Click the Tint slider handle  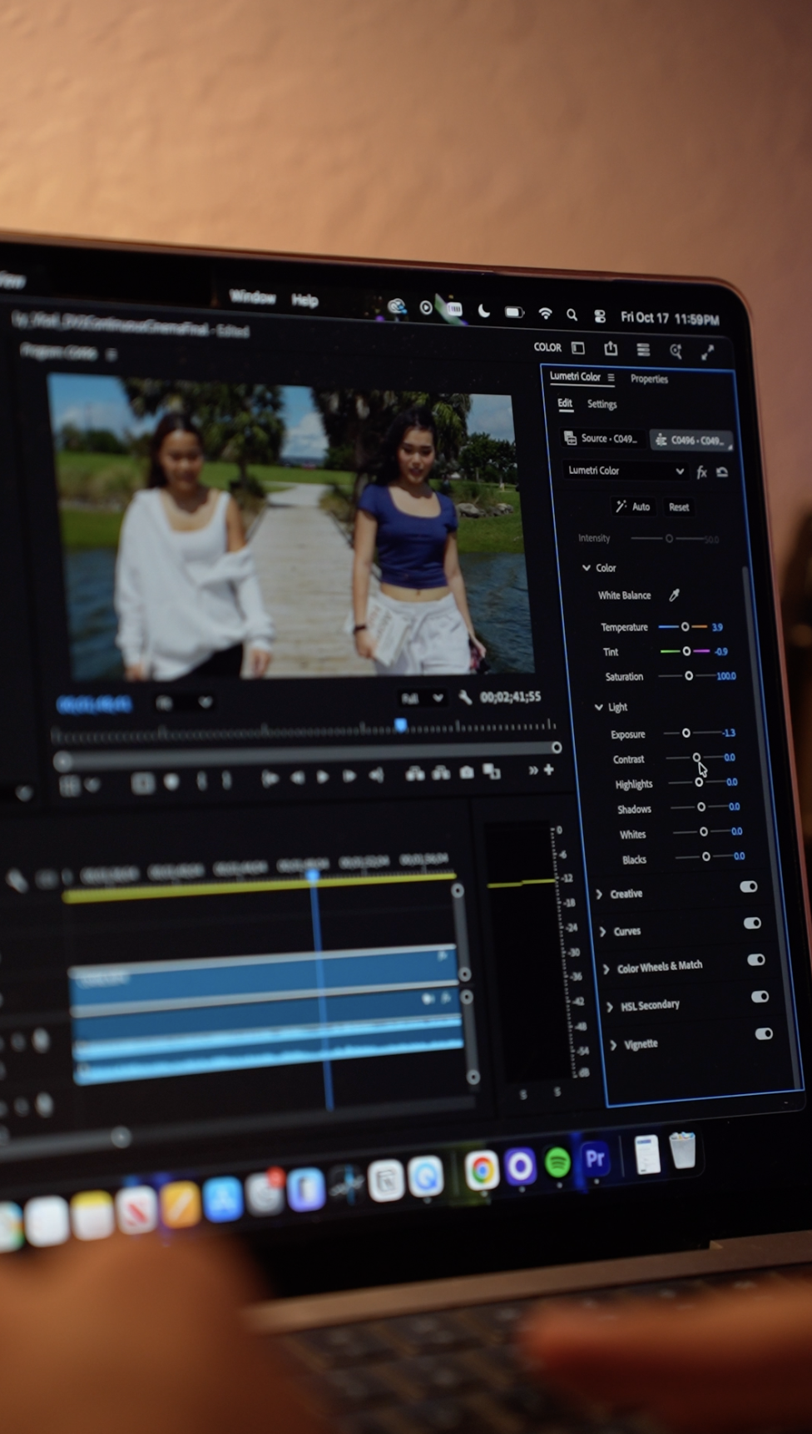pyautogui.click(x=686, y=651)
